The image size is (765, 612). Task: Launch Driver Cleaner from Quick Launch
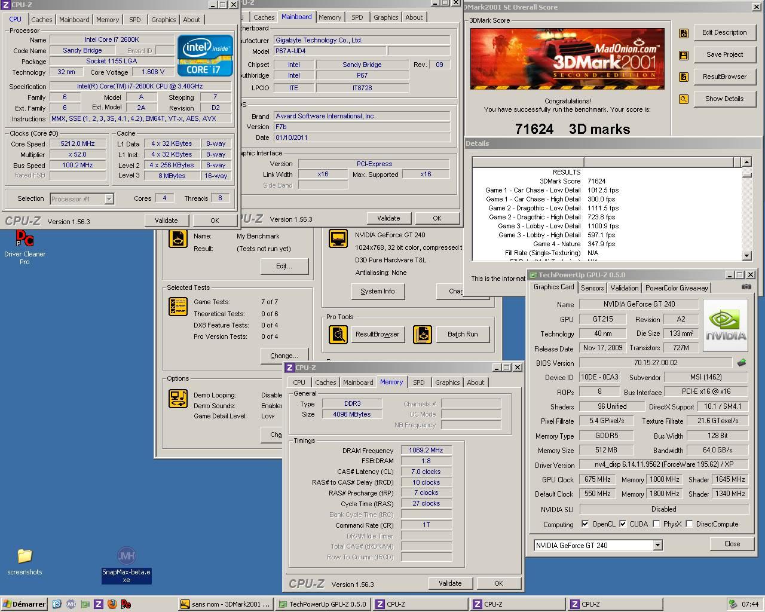(126, 604)
